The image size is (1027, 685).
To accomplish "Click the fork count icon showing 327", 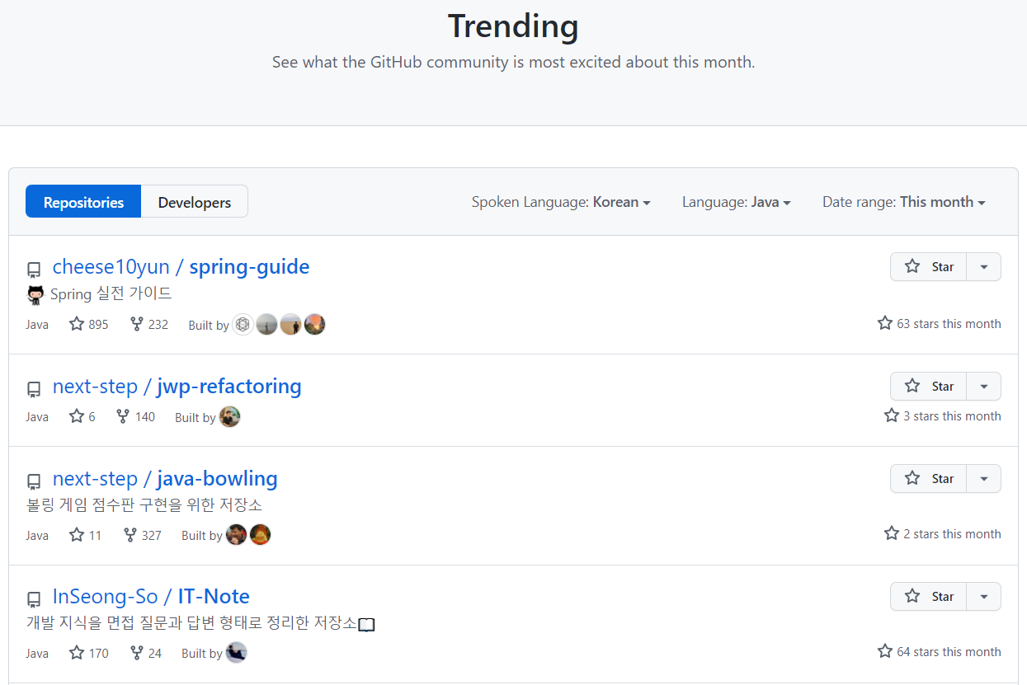I will point(130,535).
